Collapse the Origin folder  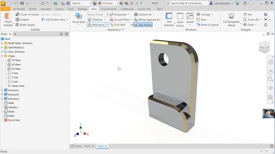pyautogui.click(x=2, y=56)
